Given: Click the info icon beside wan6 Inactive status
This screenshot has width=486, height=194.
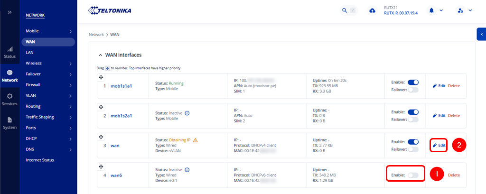Looking at the screenshot, I should pyautogui.click(x=187, y=170).
